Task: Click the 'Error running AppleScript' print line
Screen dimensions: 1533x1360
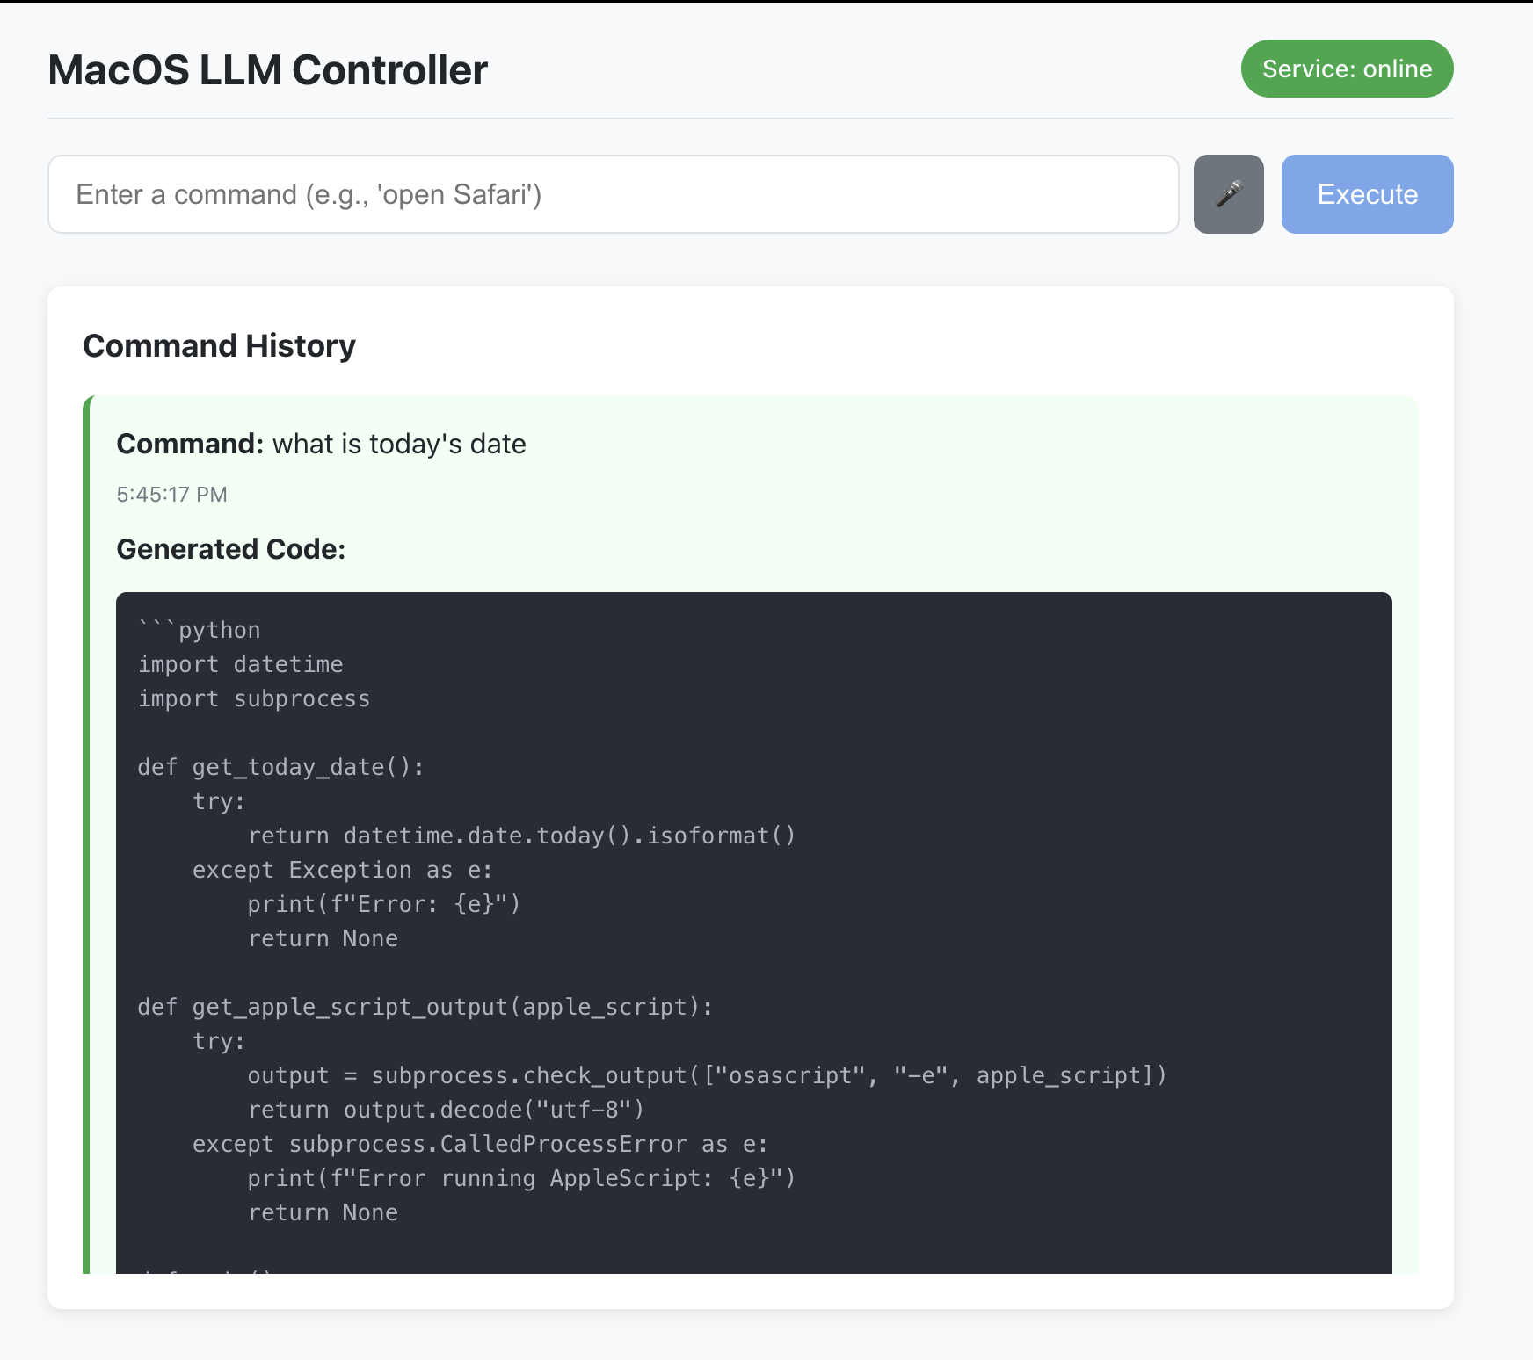Action: pyautogui.click(x=522, y=1178)
